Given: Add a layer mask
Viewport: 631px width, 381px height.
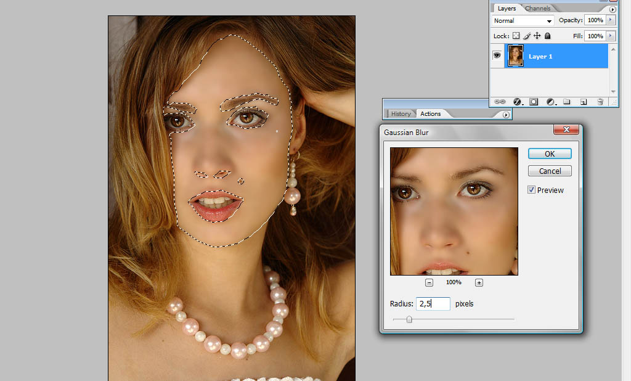Looking at the screenshot, I should click(x=534, y=102).
